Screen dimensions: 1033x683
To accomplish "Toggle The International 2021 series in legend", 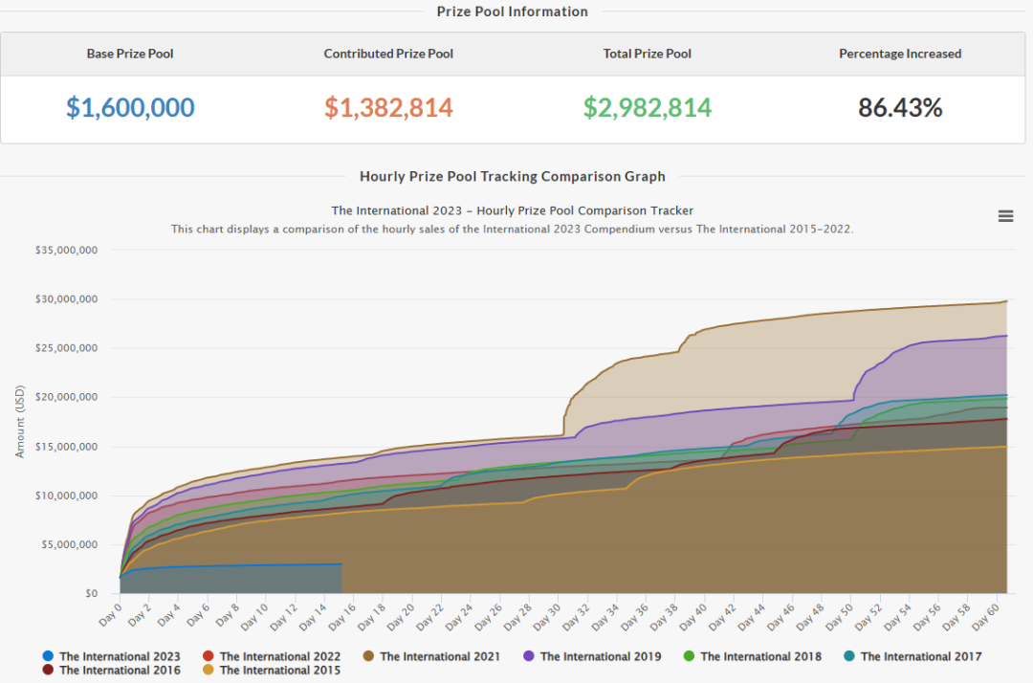I will click(431, 656).
